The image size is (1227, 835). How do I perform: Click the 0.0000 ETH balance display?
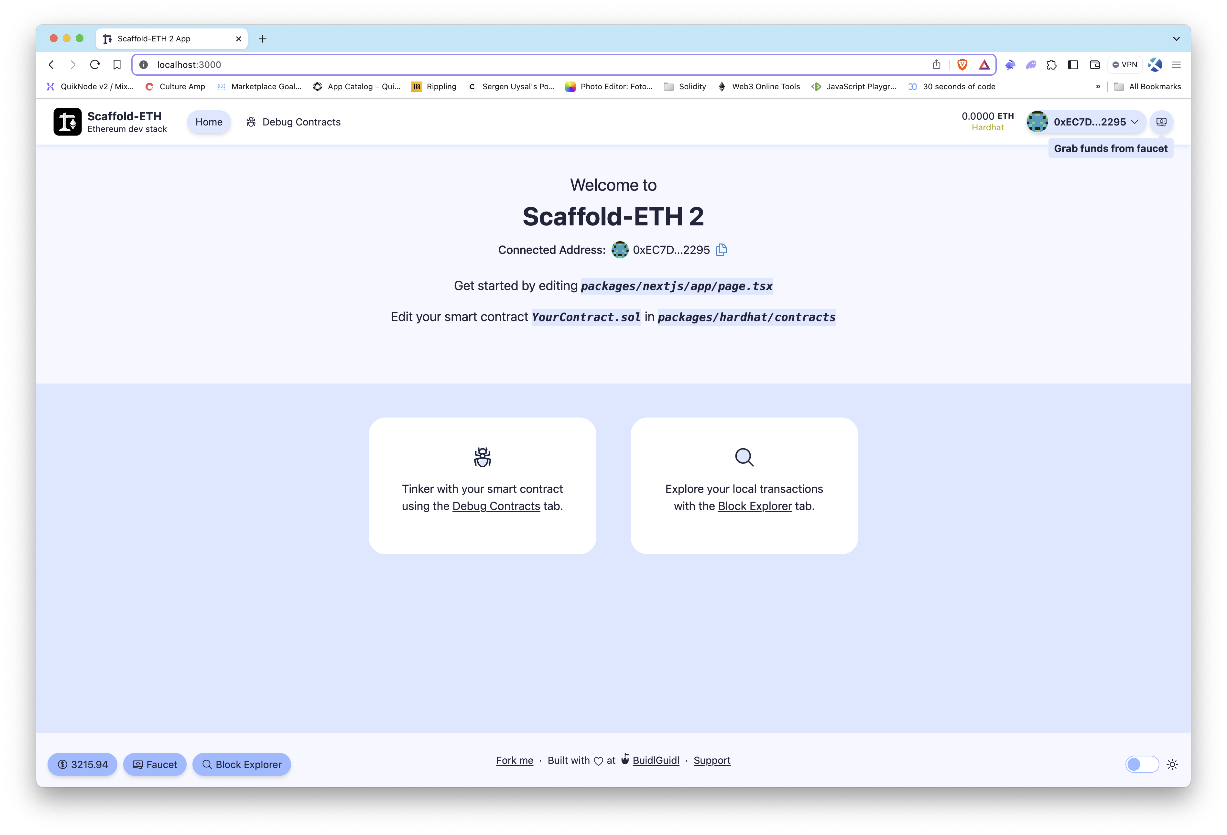pyautogui.click(x=987, y=116)
